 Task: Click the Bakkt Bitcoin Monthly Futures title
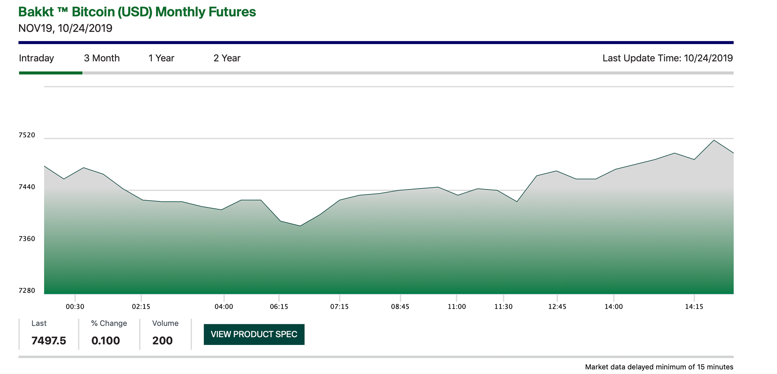tap(137, 12)
